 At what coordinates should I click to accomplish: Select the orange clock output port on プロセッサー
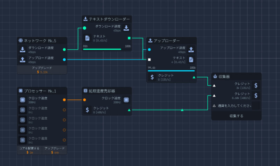pyautogui.click(x=64, y=100)
